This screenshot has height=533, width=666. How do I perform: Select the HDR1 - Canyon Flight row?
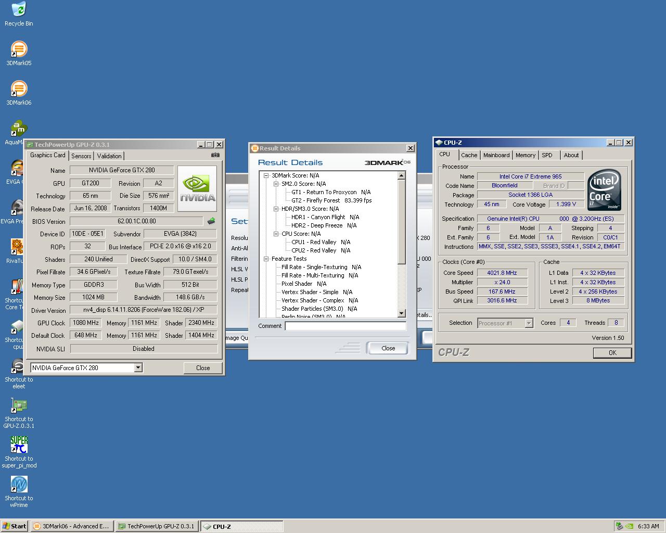325,217
